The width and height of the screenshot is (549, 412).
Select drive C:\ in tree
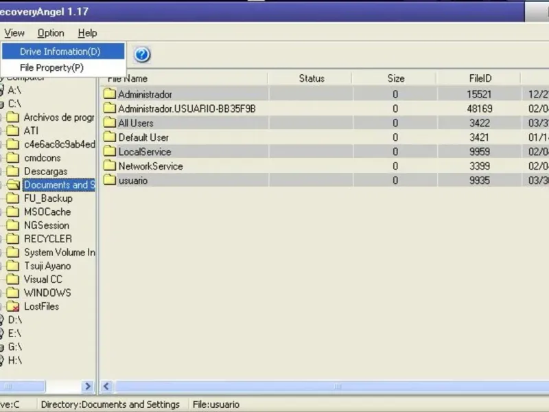tap(14, 104)
